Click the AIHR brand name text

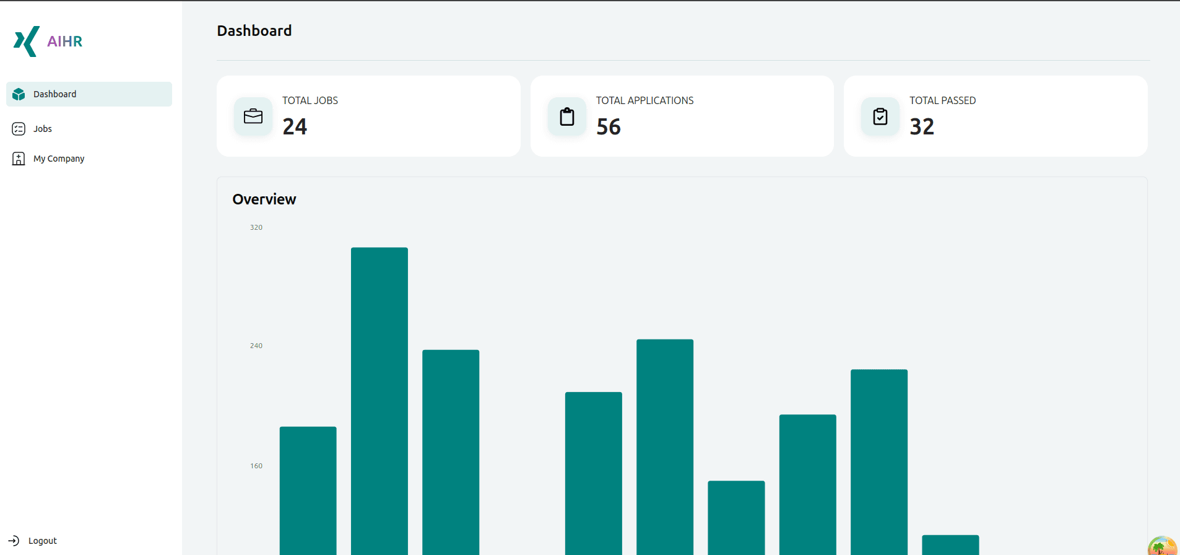pyautogui.click(x=65, y=42)
